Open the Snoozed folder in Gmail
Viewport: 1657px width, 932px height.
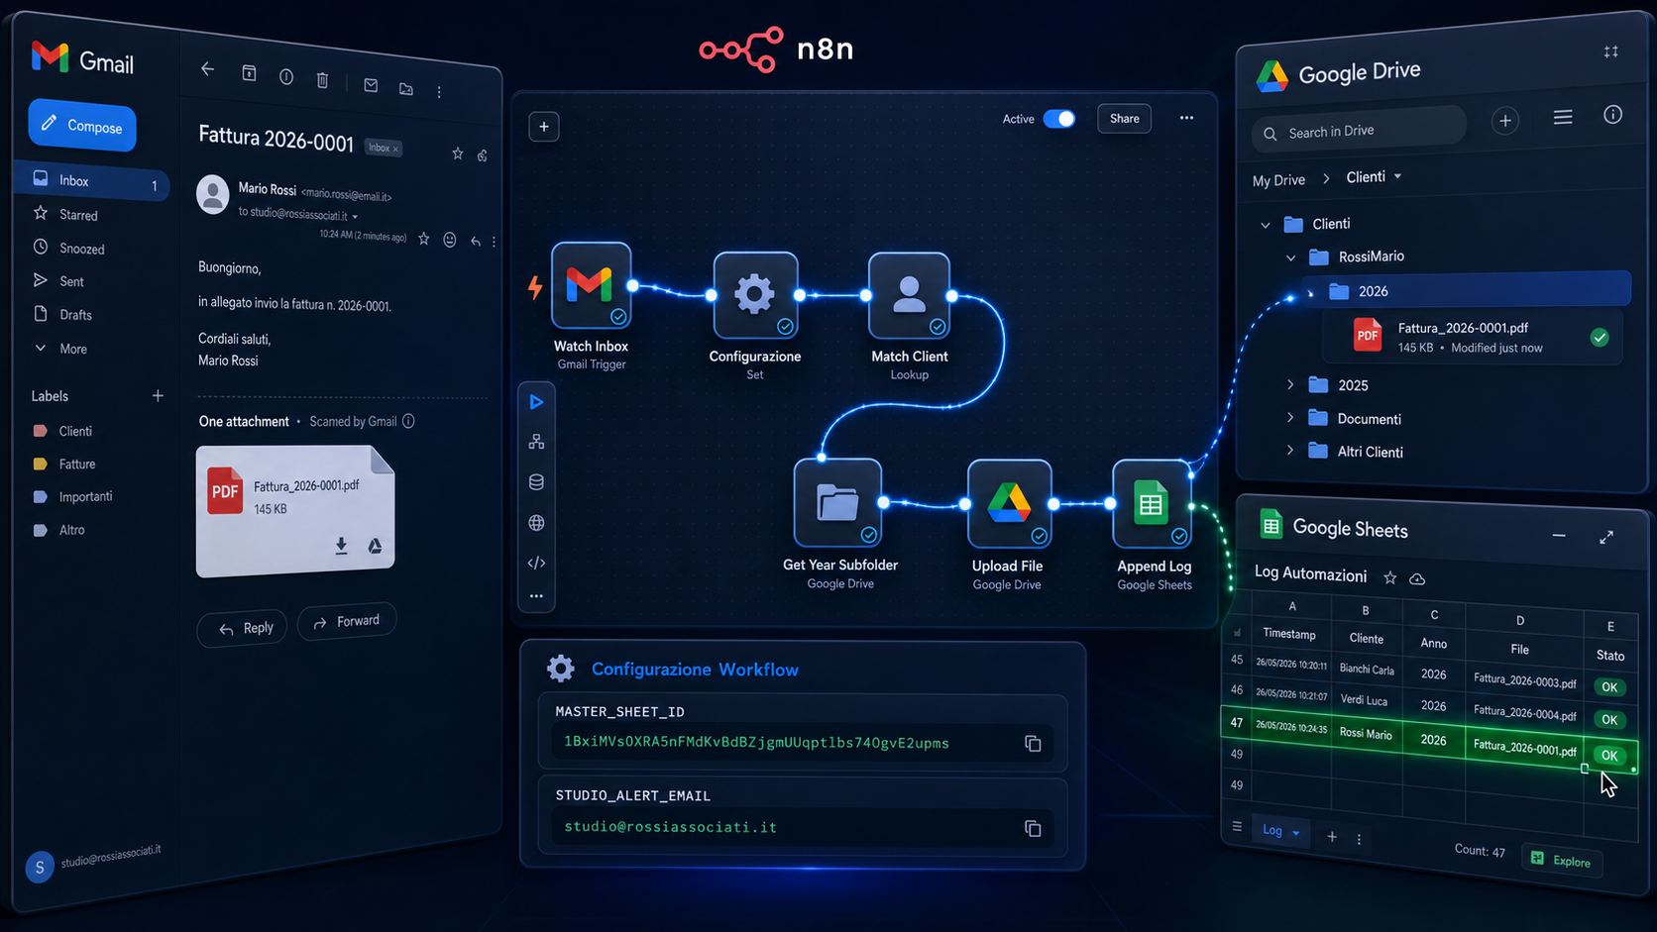click(x=81, y=249)
